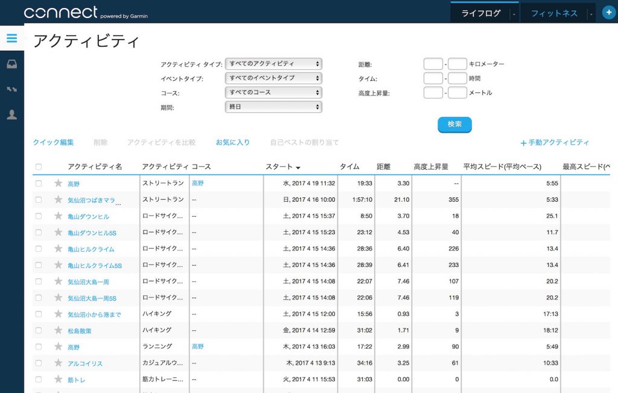Open the 気仙沼つばきマラ activity link

click(x=92, y=200)
